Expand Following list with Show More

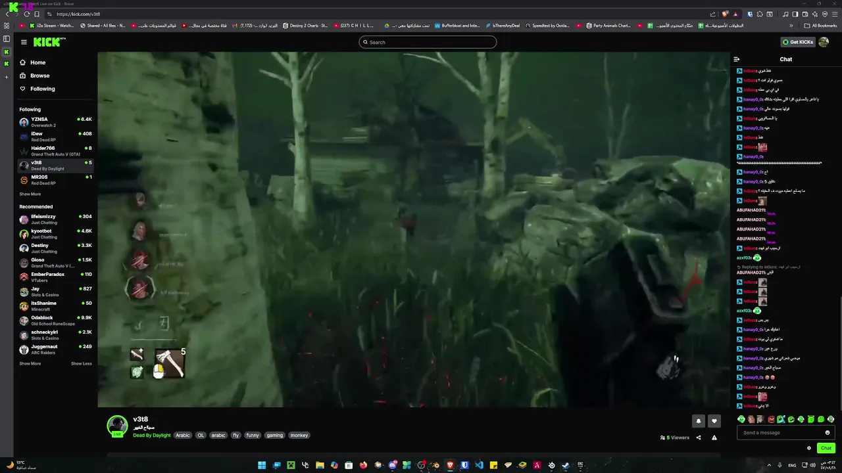pos(30,194)
